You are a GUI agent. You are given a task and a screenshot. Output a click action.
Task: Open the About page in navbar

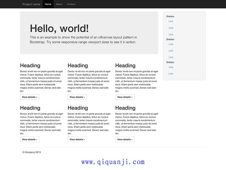(x=59, y=4)
